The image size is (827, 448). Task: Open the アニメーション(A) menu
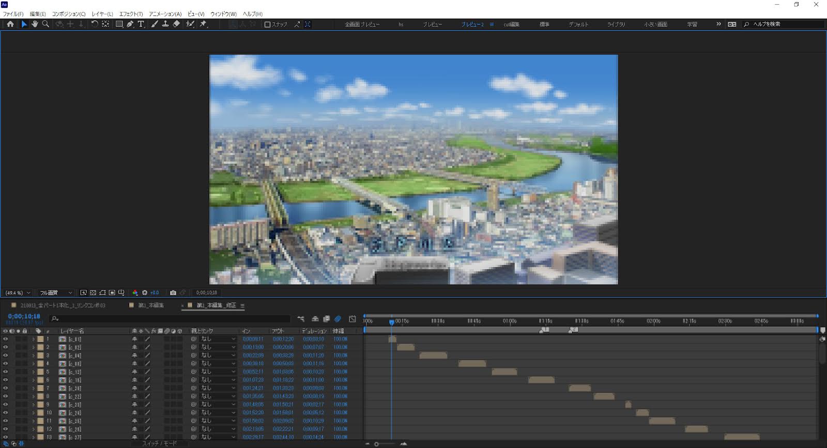pyautogui.click(x=165, y=14)
